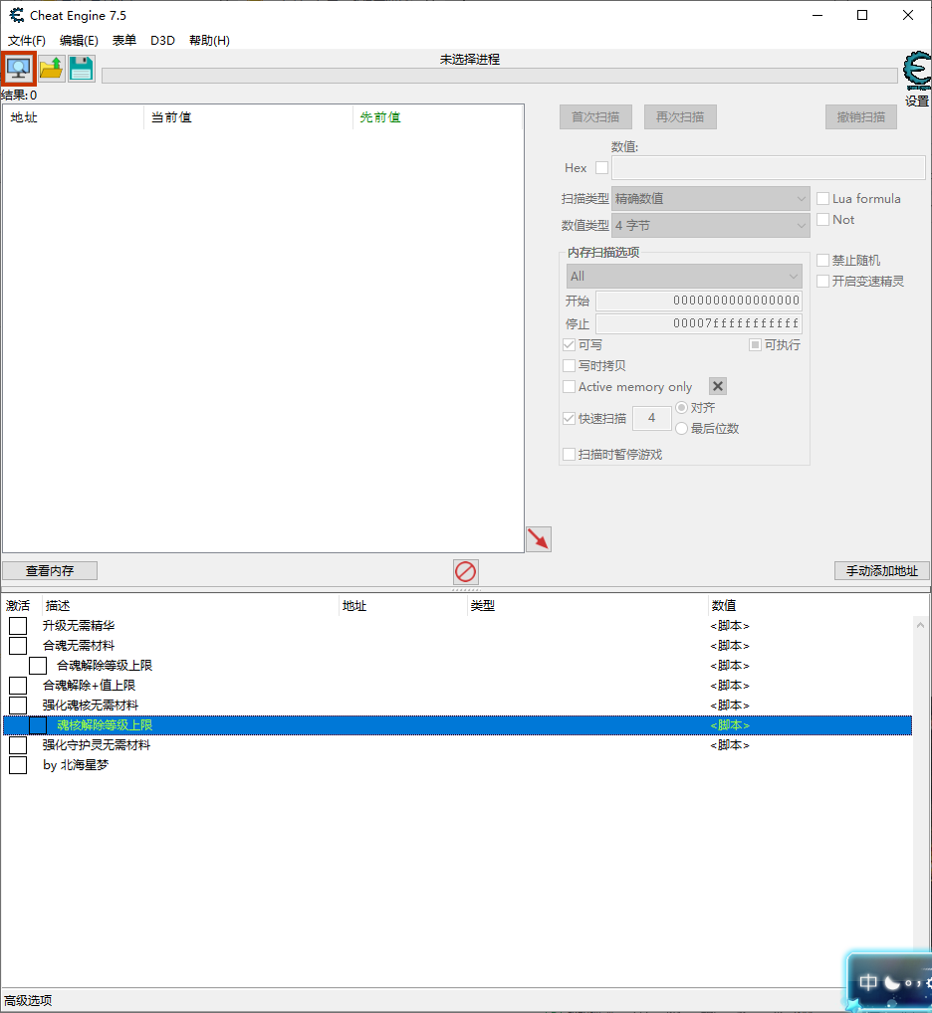
Task: Click the red cancel scan icon
Action: pyautogui.click(x=465, y=571)
